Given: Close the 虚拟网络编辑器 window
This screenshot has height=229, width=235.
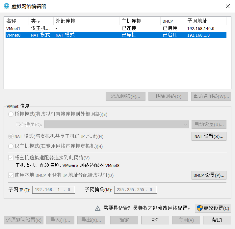Looking at the screenshot, I should (x=228, y=6).
